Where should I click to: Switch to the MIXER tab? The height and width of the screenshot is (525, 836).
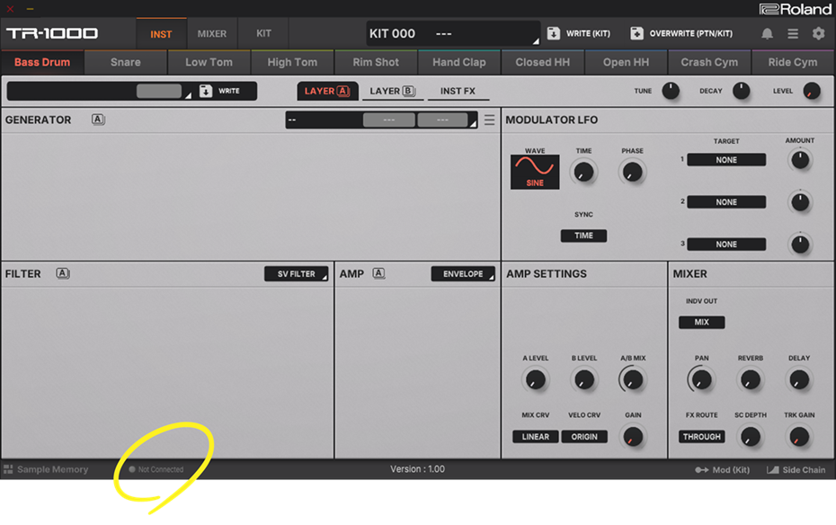(212, 33)
